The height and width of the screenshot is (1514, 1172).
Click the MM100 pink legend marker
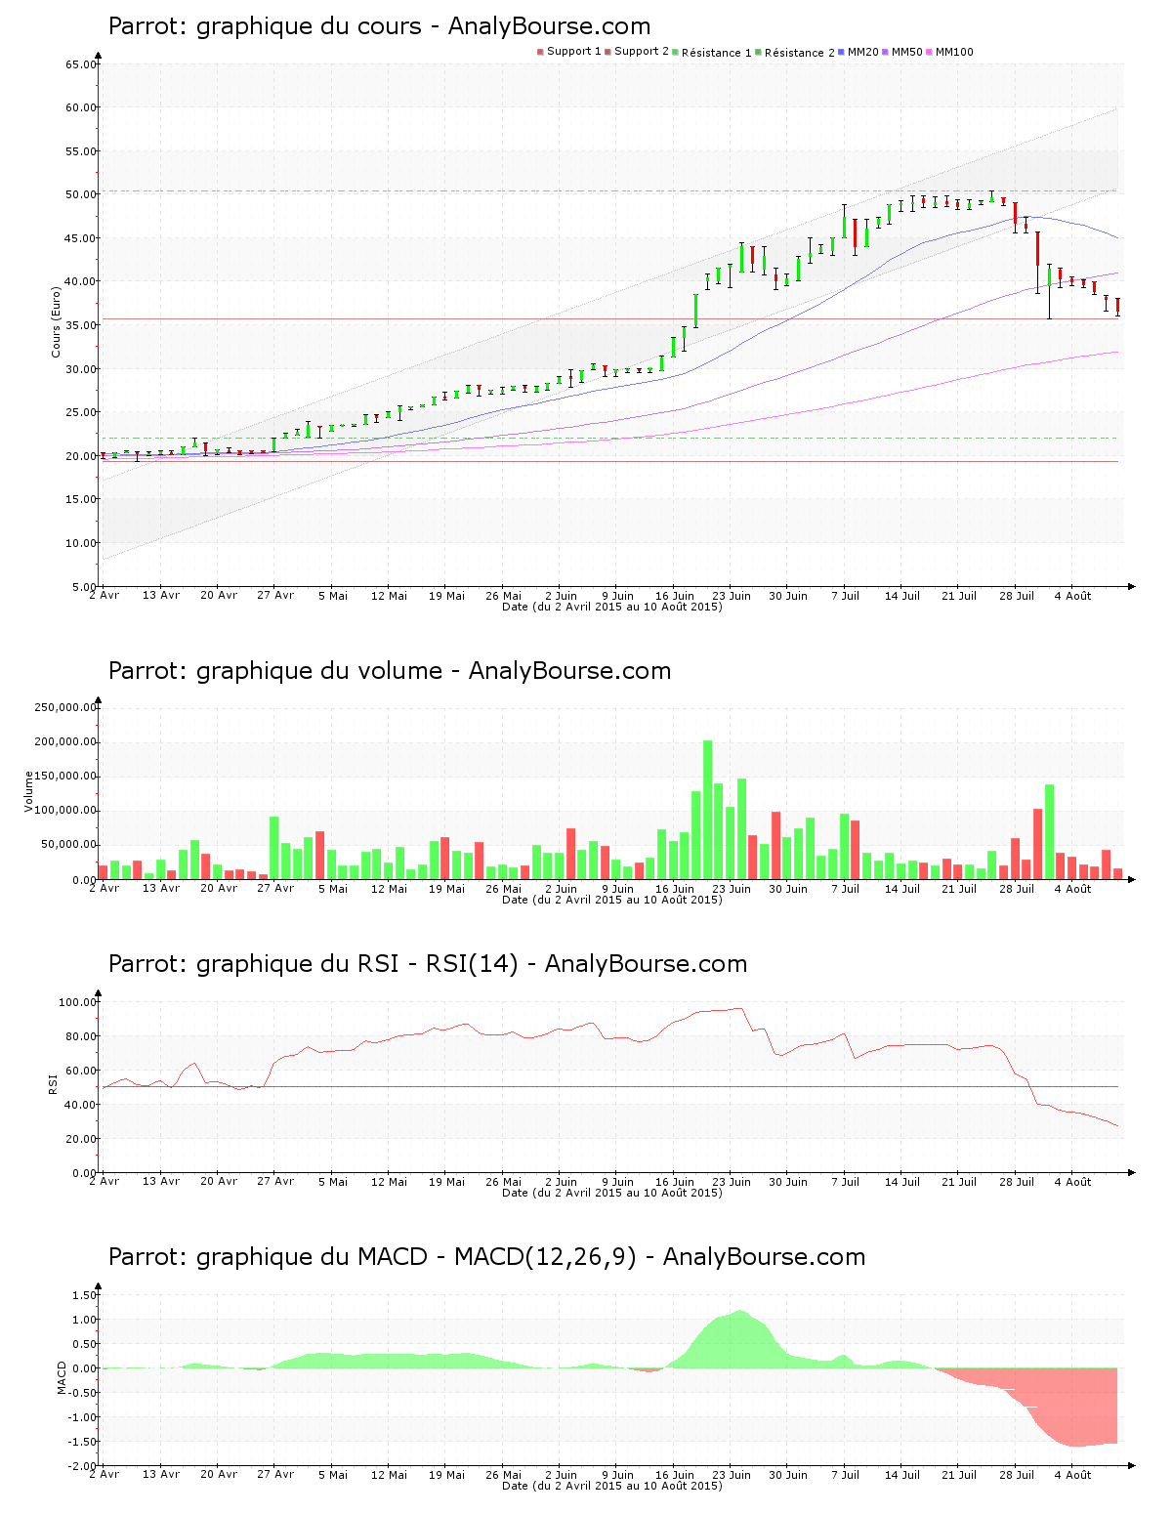pyautogui.click(x=929, y=52)
